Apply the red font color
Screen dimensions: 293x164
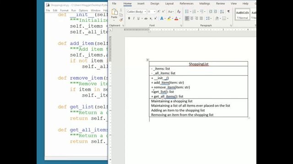point(176,18)
